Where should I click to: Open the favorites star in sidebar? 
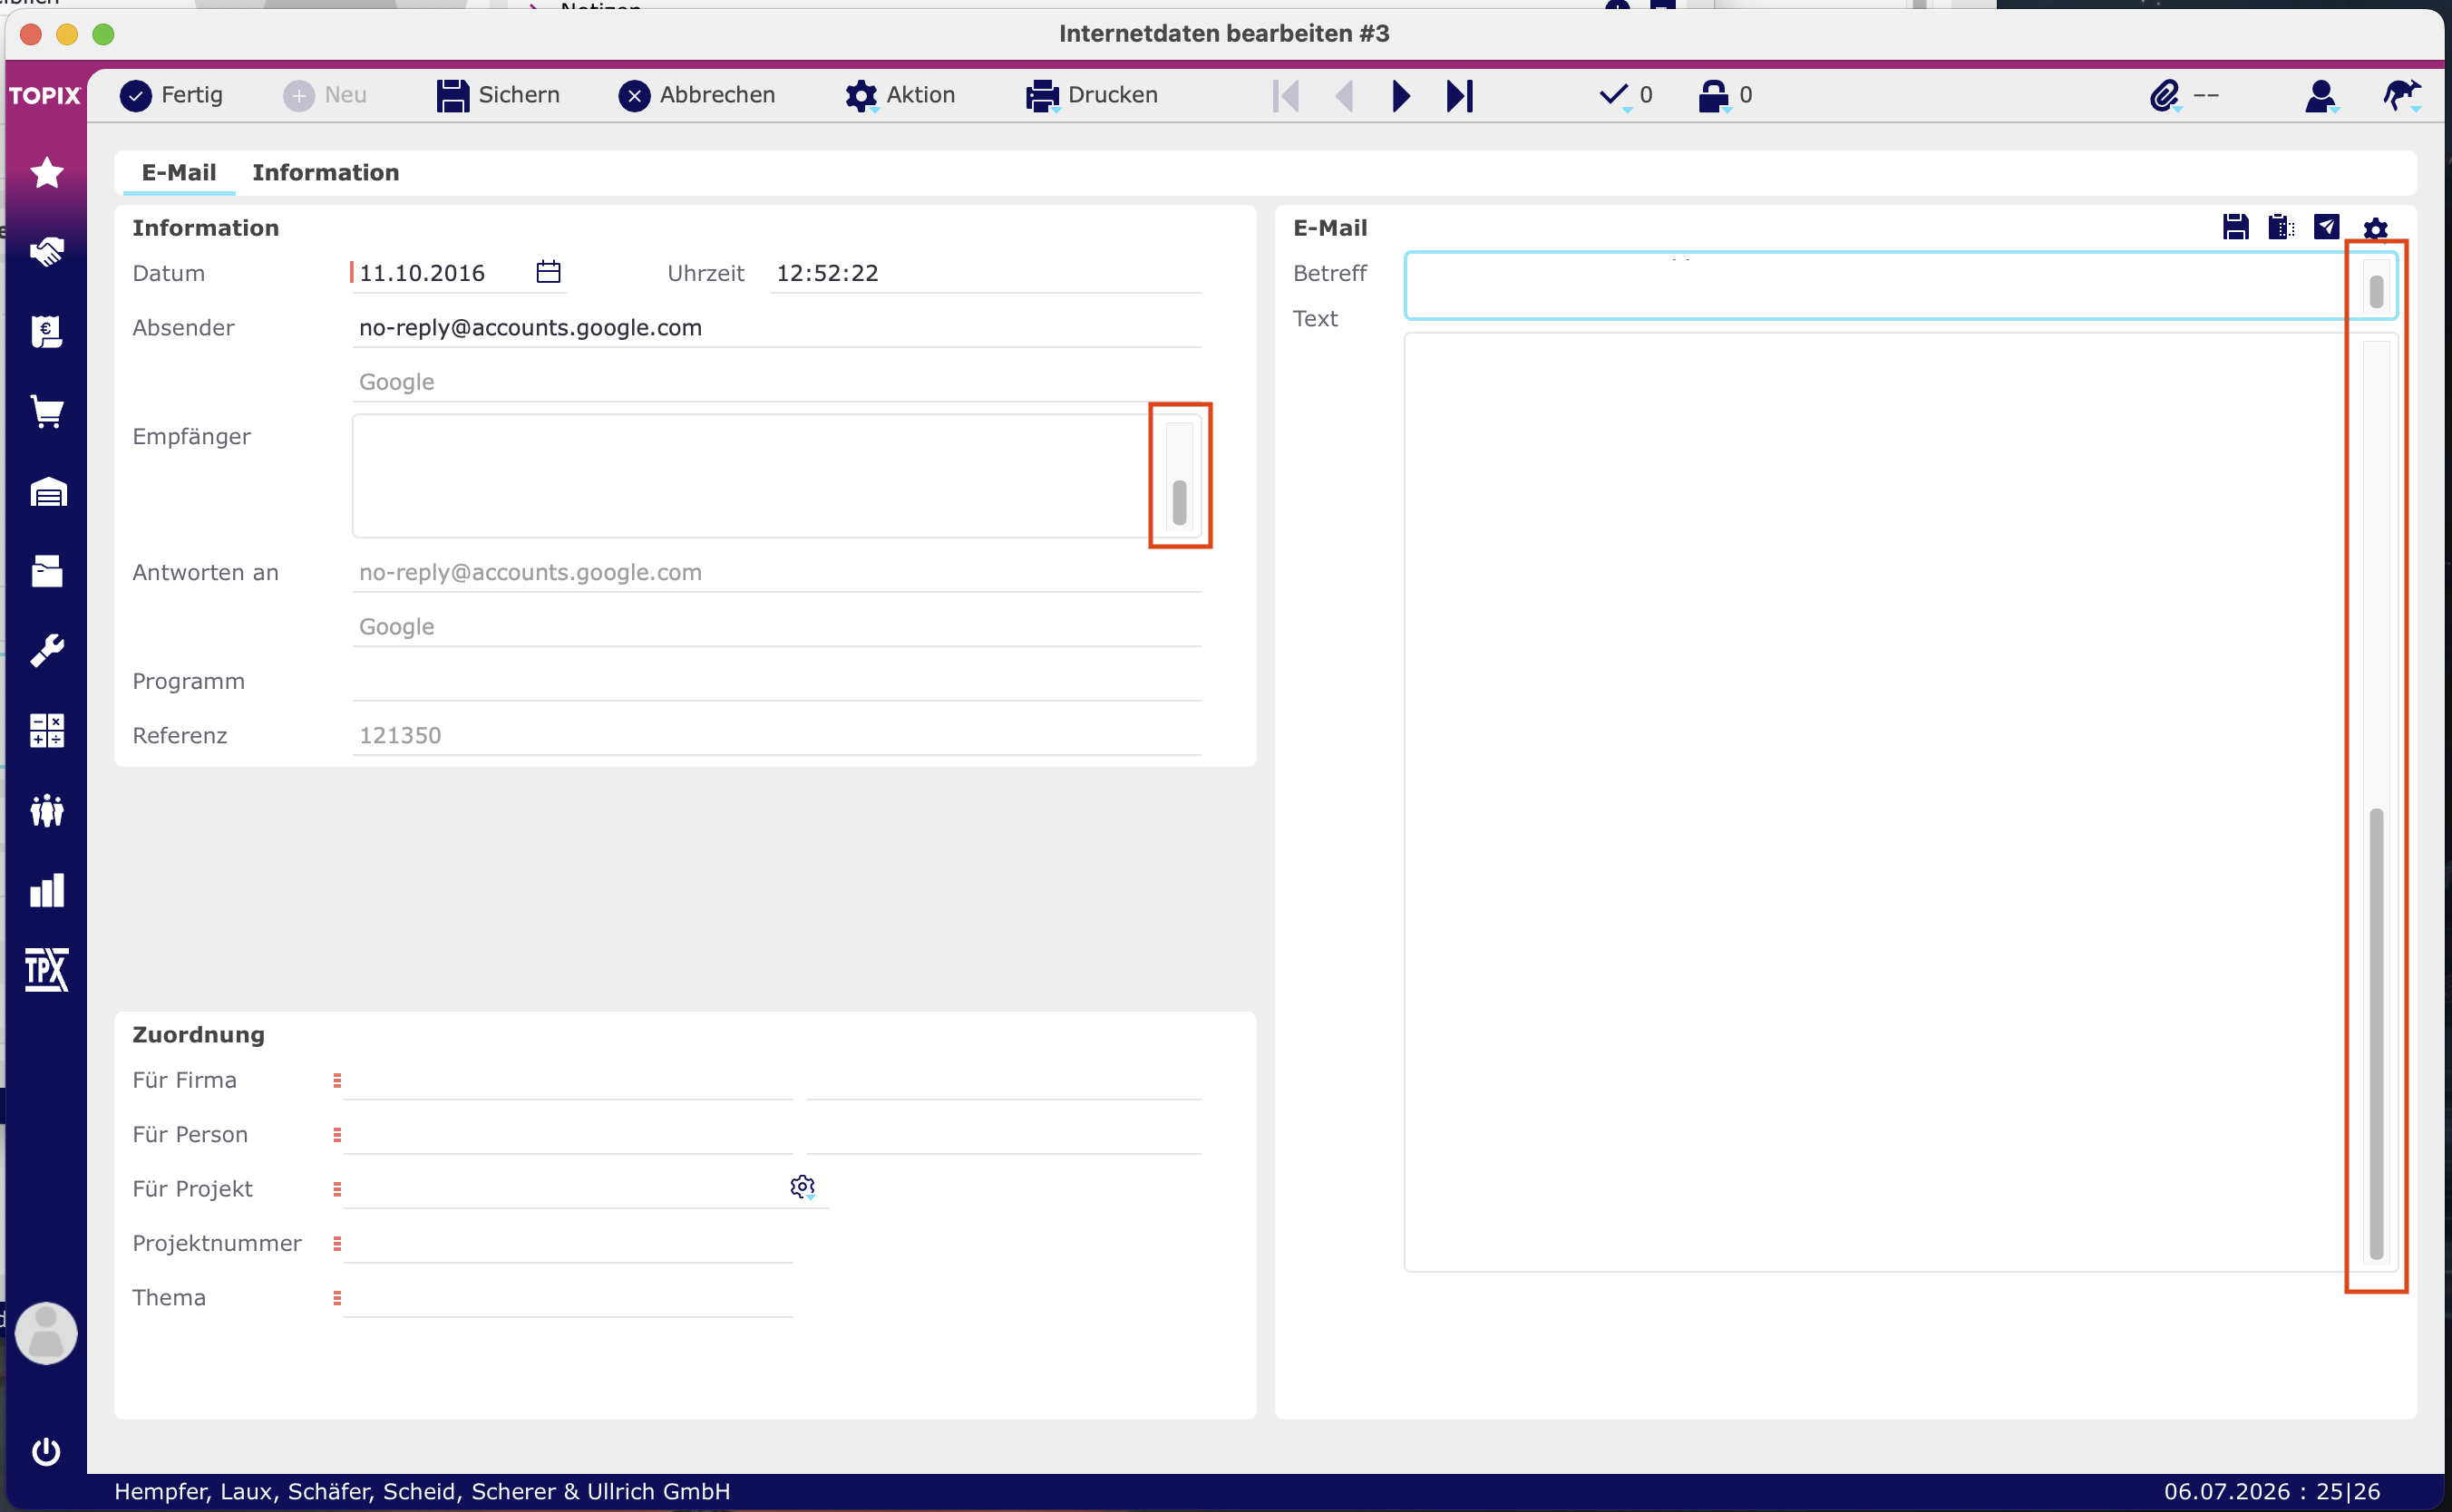pos(47,173)
